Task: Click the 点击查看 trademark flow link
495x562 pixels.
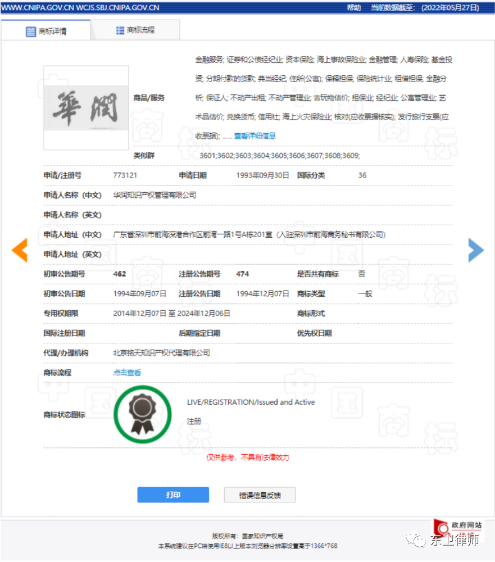Action: click(x=127, y=373)
